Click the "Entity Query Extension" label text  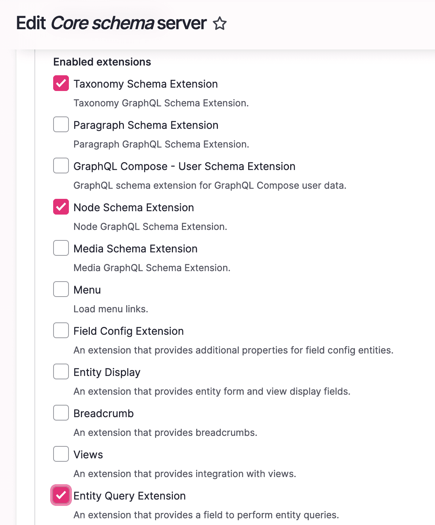coord(130,496)
